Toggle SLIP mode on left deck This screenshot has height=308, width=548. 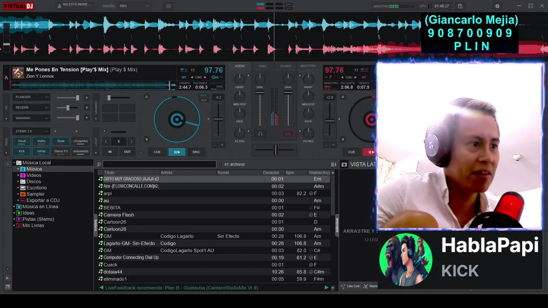pos(204,100)
